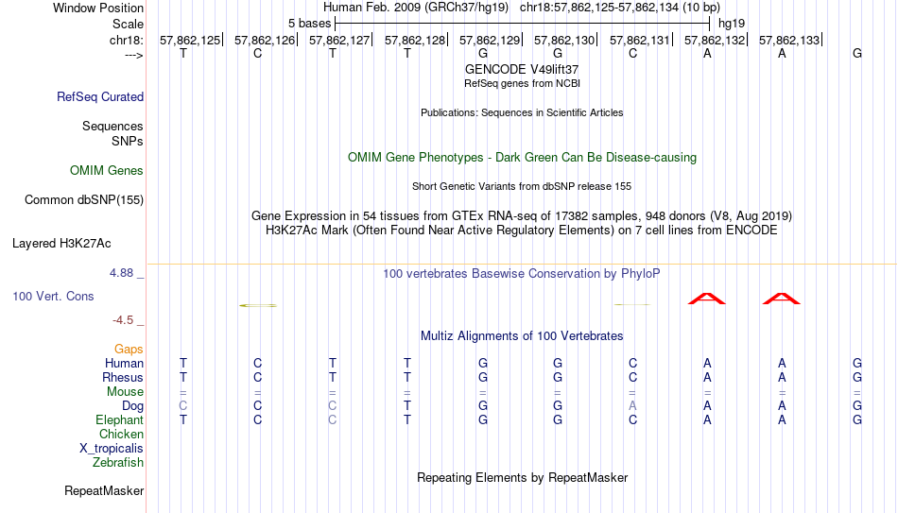Click position label 57,862,132 in ruler
This screenshot has height=513, width=898.
coord(715,40)
